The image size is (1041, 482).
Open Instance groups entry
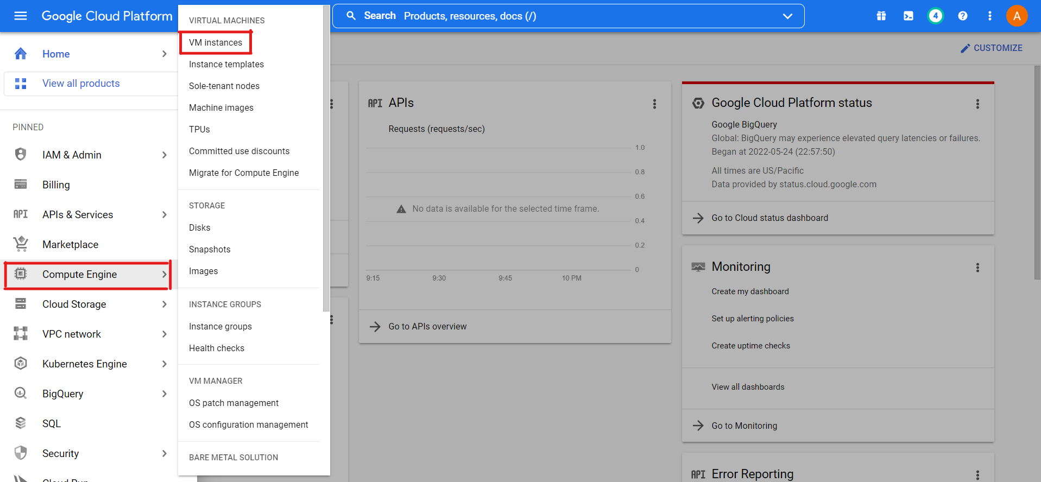[220, 326]
